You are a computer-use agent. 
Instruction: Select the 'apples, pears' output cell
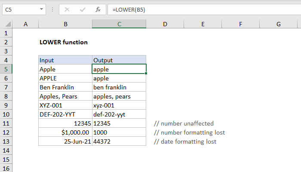(119, 96)
